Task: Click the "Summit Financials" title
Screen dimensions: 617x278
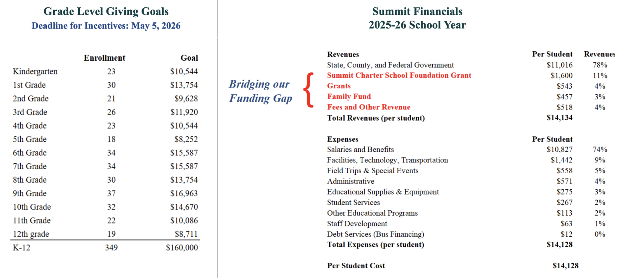Action: tap(417, 11)
